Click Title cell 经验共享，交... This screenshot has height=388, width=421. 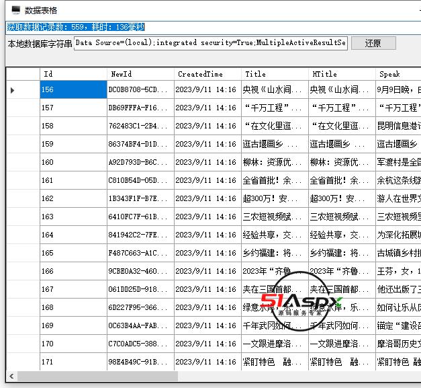pos(275,235)
